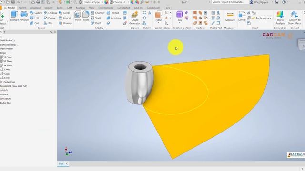Viewport: 305px width, 171px height.
Task: Click the Box freeform button
Action: click(180, 16)
